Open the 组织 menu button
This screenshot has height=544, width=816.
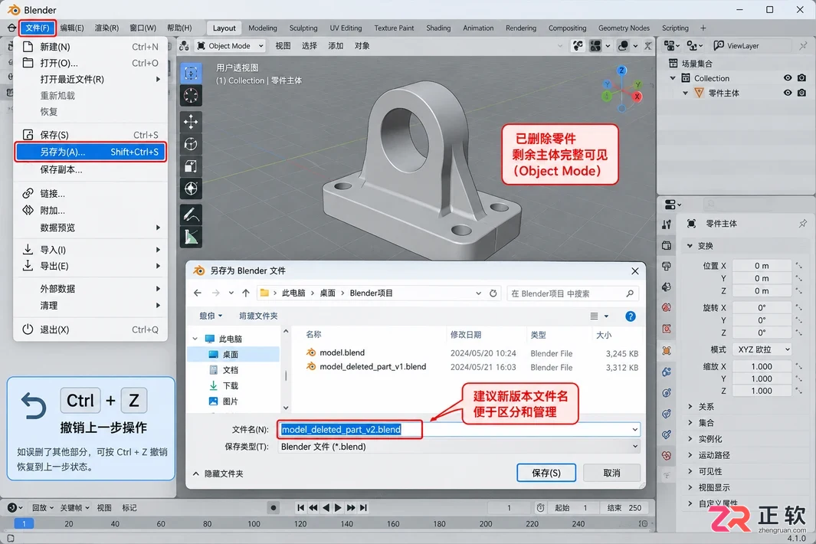coord(211,316)
